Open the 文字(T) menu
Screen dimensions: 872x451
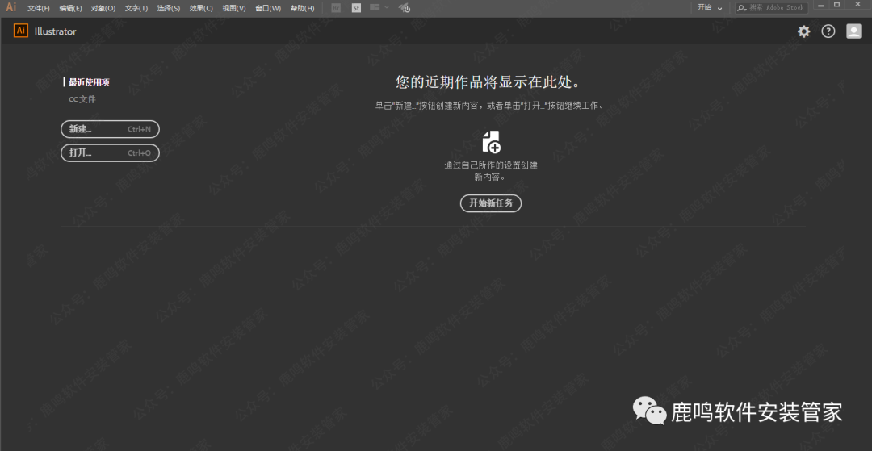136,8
